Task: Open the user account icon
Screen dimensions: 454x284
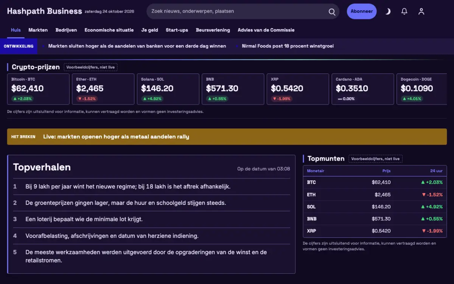Action: point(421,11)
